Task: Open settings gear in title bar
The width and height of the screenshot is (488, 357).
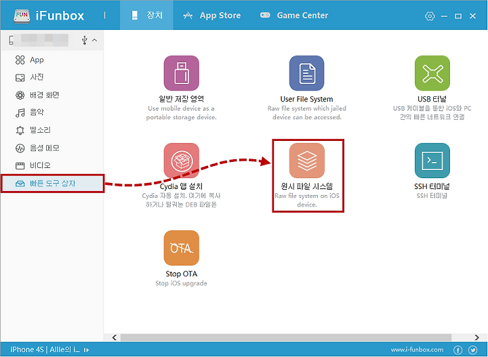Action: (430, 16)
